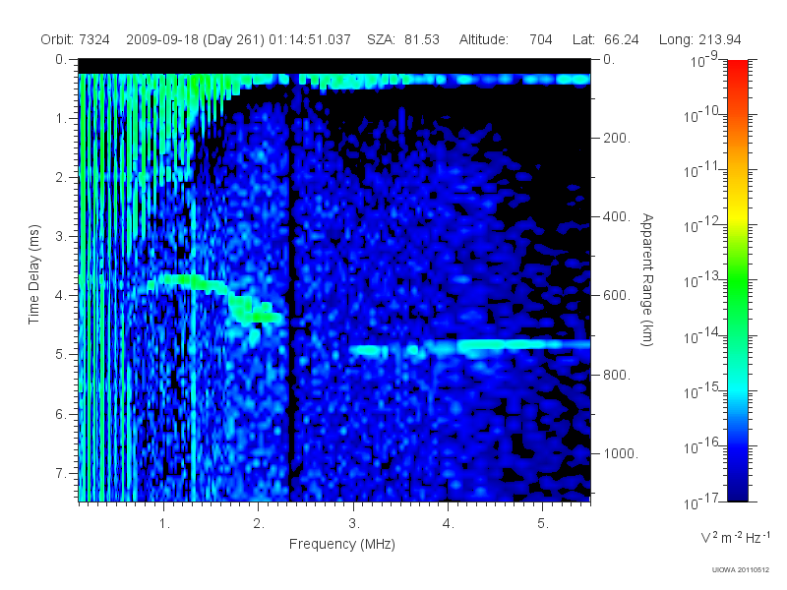Click the Orbit: 7324 header label
Image resolution: width=787 pixels, height=590 pixels.
point(75,39)
